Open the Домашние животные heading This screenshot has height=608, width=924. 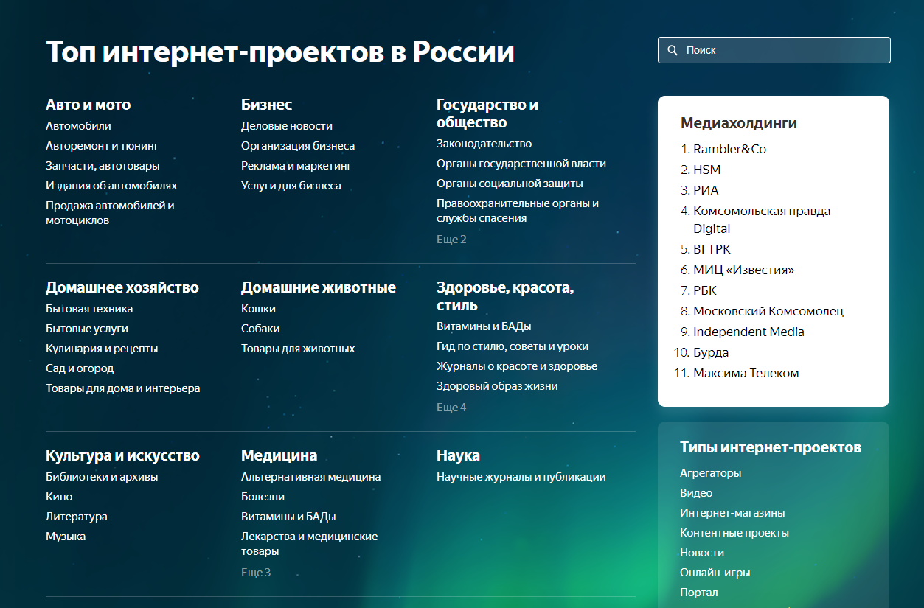[x=319, y=287]
